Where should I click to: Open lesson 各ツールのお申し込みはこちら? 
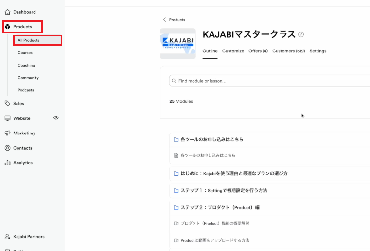click(208, 155)
